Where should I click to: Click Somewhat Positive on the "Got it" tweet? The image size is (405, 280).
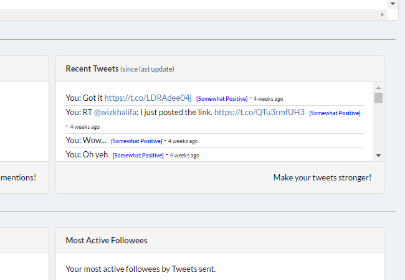[x=222, y=99]
